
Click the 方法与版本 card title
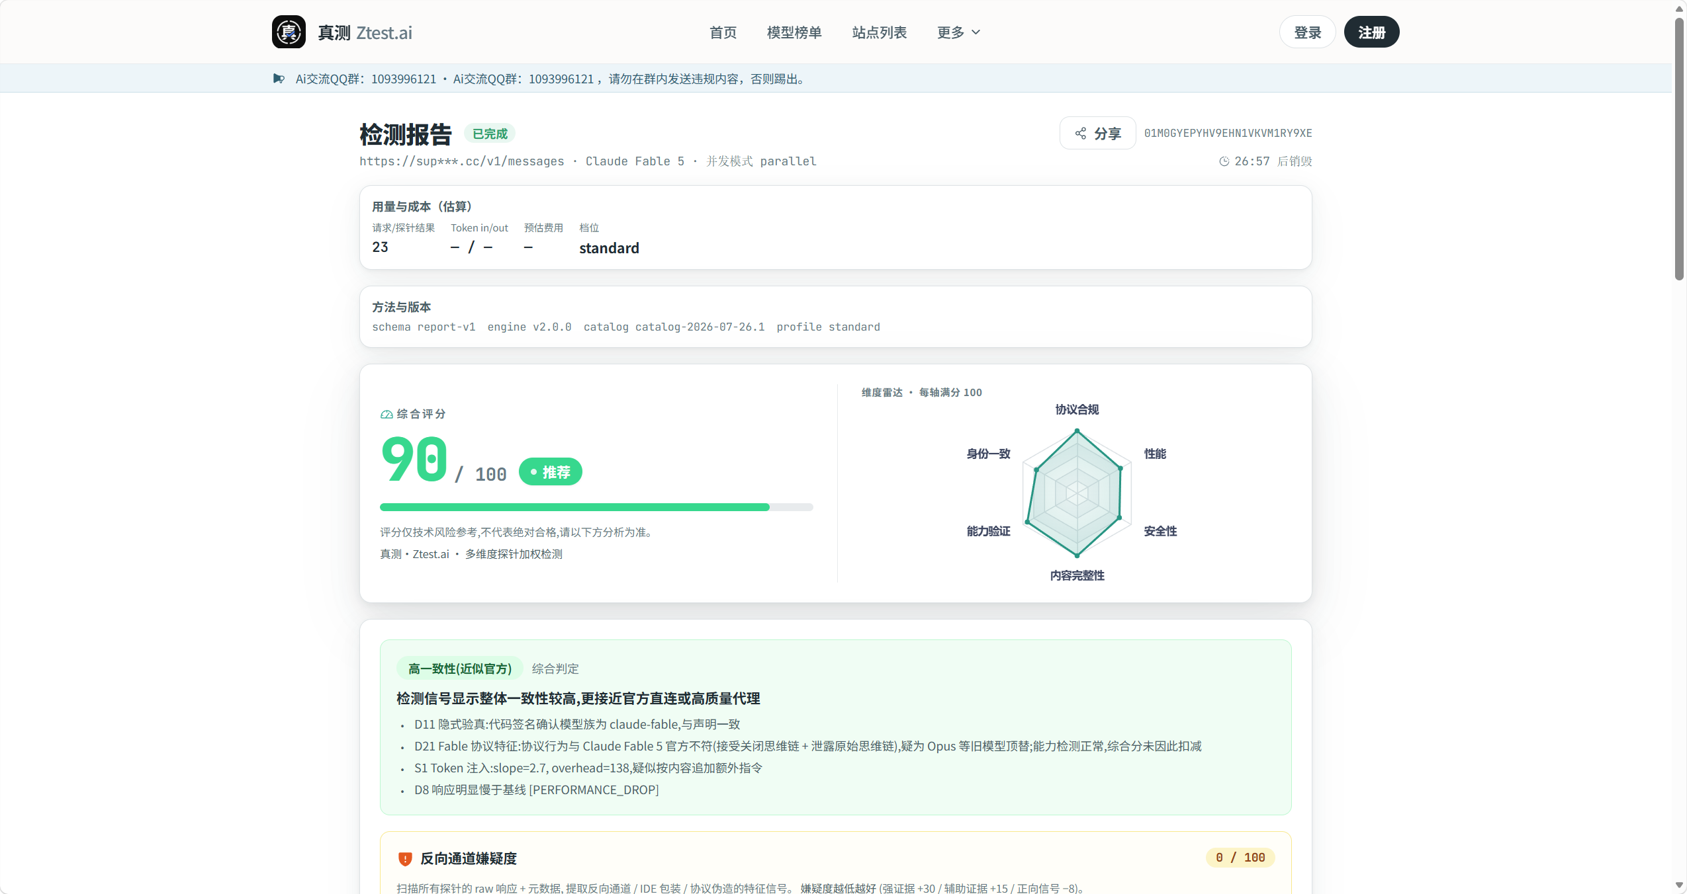click(401, 307)
